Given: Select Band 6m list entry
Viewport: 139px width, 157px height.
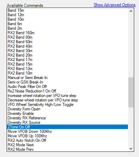Looking at the screenshot, I should pos(67,24).
